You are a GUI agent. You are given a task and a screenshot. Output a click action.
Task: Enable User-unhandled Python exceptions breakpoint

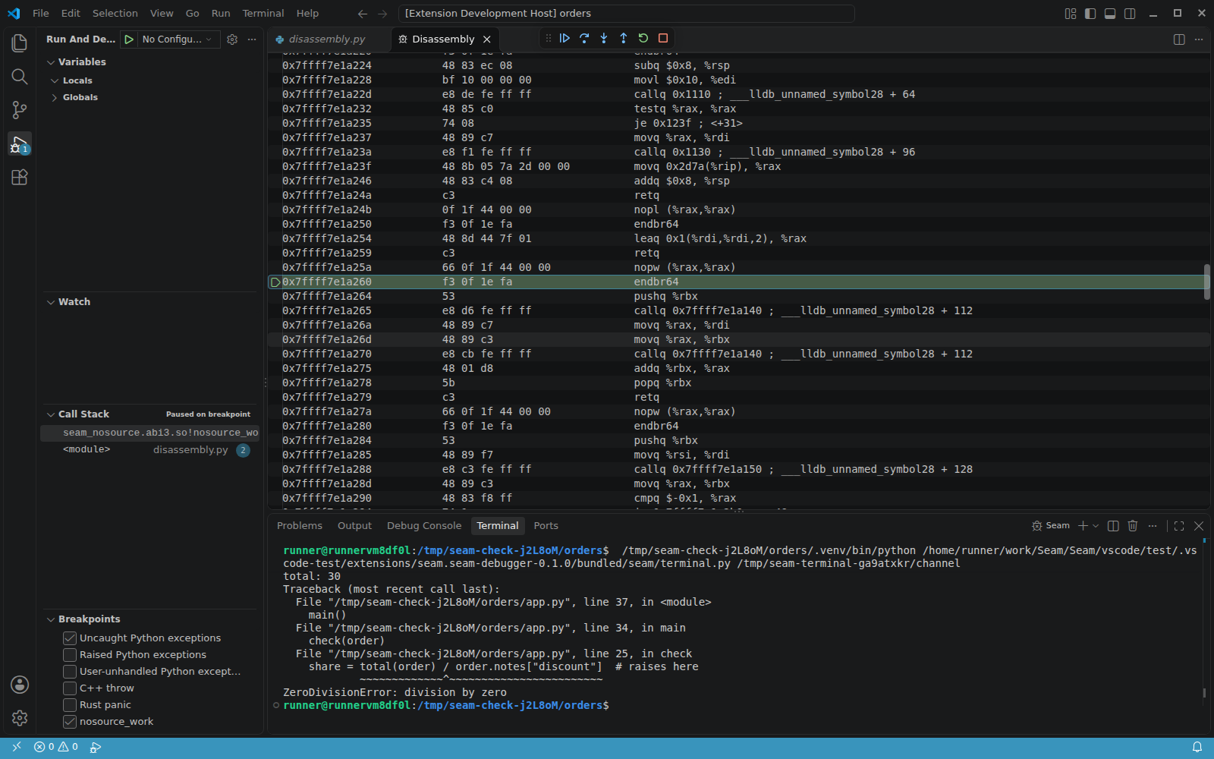tap(70, 672)
